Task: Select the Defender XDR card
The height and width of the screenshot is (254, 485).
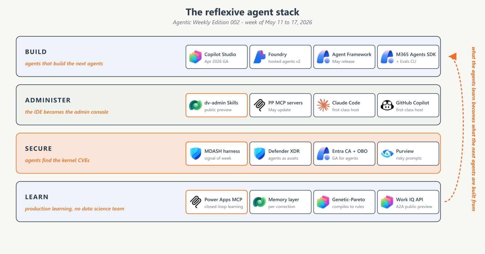Action: point(280,154)
